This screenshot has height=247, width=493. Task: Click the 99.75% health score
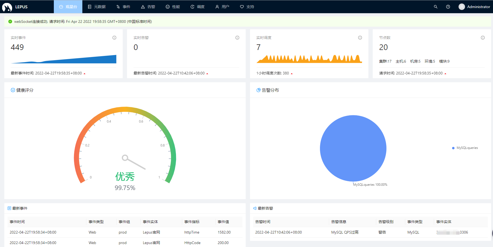tap(125, 188)
